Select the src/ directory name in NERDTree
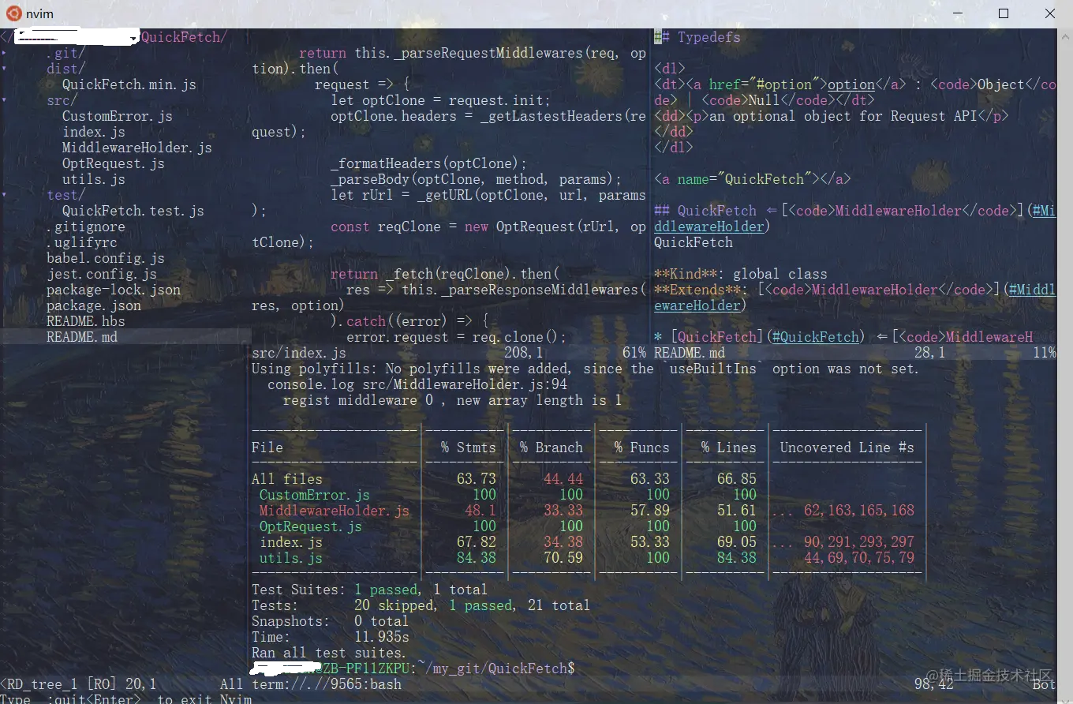The image size is (1073, 704). click(62, 100)
